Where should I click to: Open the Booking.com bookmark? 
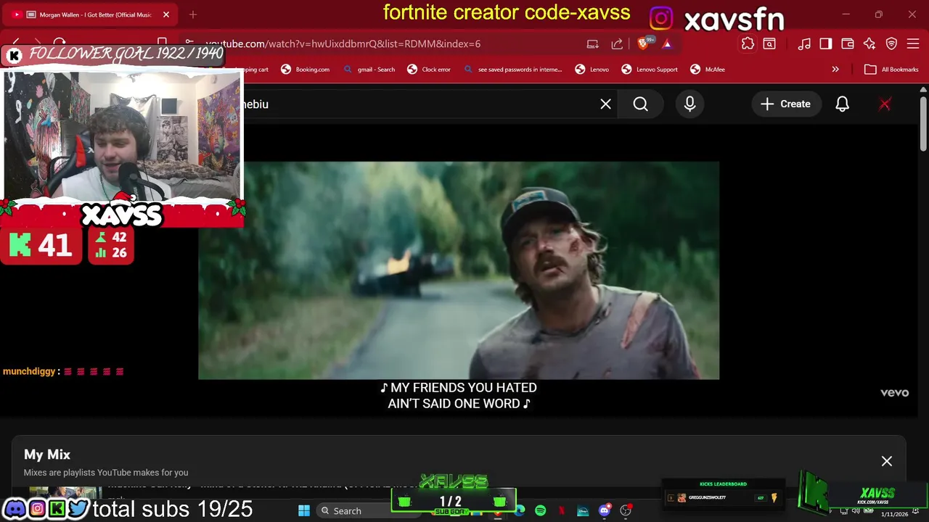(305, 70)
